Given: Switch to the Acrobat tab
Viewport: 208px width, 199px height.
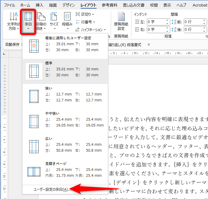Looking at the screenshot, I should tap(200, 5).
